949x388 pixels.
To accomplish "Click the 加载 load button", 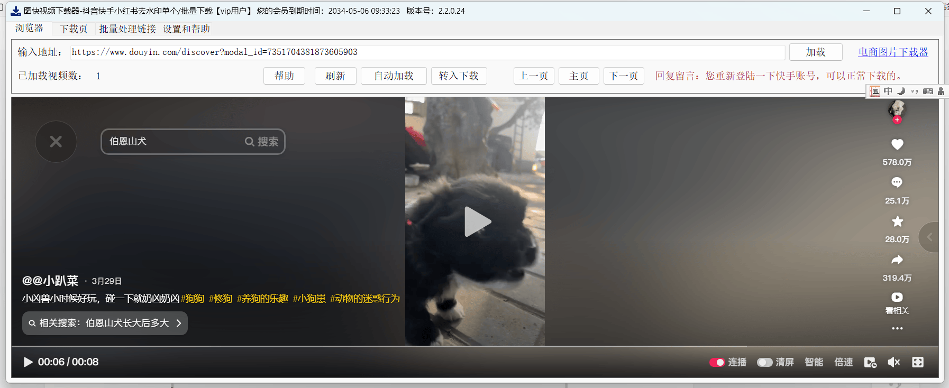I will click(x=816, y=52).
